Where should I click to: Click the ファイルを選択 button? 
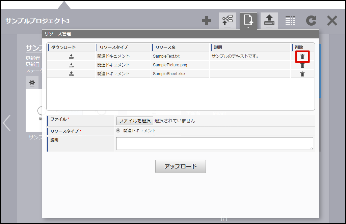point(135,121)
